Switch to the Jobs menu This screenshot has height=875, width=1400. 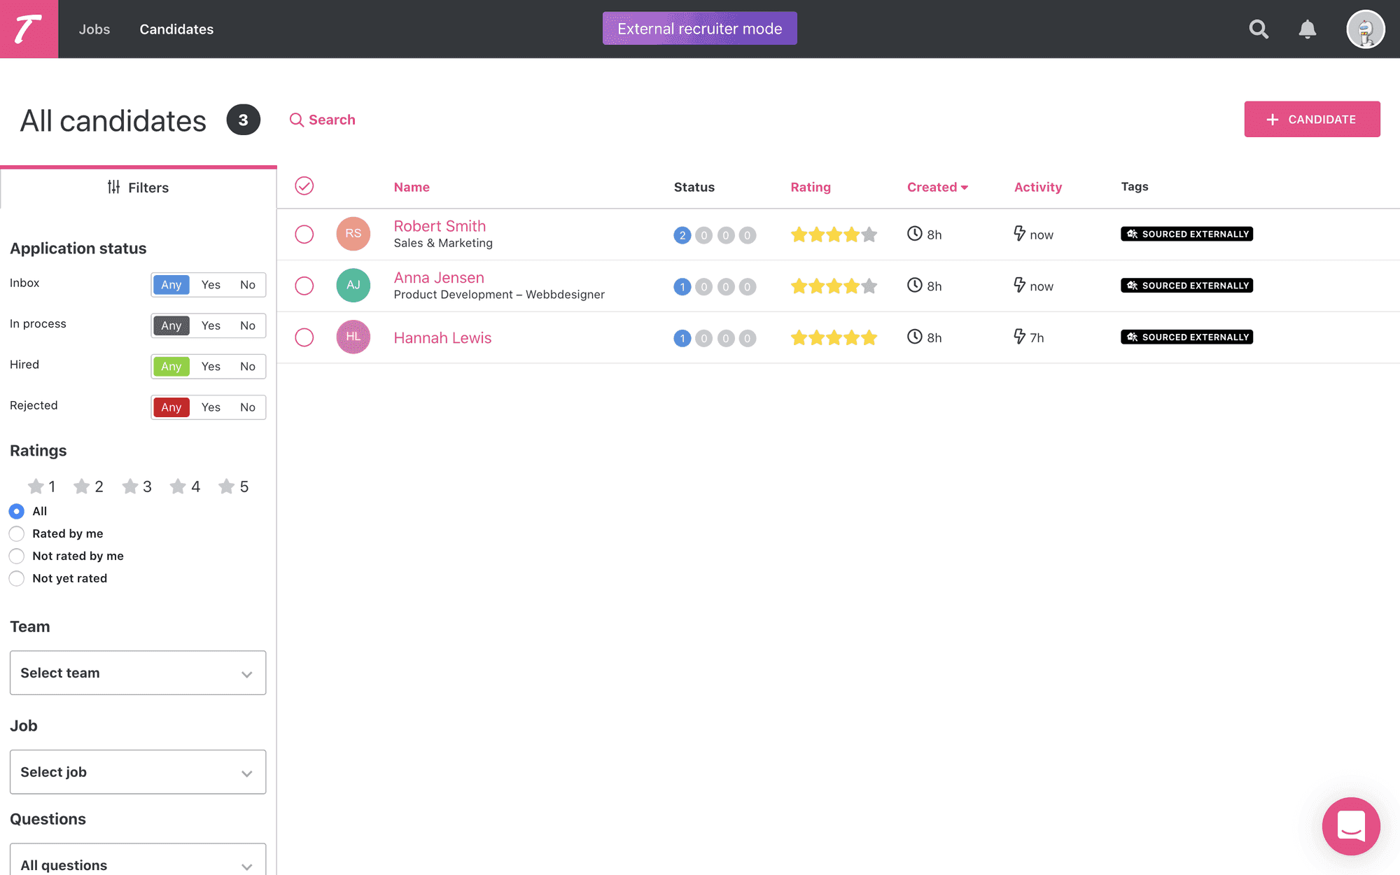coord(94,29)
